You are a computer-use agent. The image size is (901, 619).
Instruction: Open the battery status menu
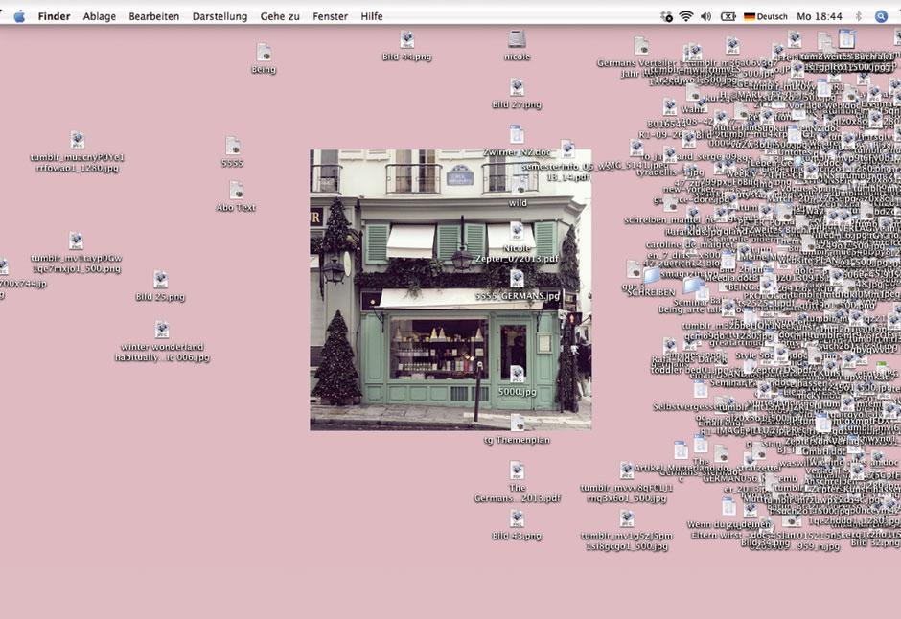click(728, 15)
